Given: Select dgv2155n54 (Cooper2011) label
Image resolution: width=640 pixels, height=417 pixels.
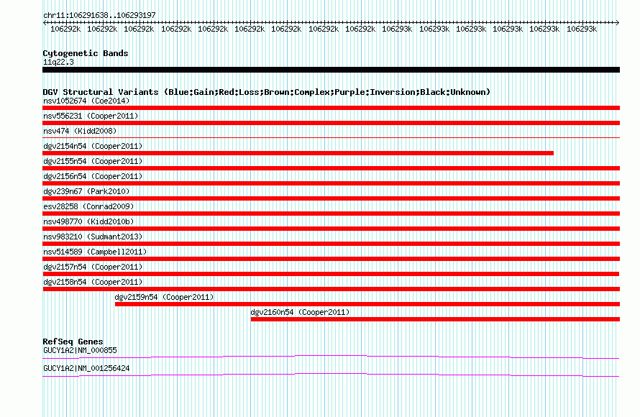Looking at the screenshot, I should tap(93, 161).
